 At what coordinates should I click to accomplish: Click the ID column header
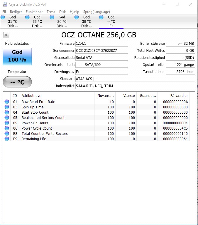point(15,96)
